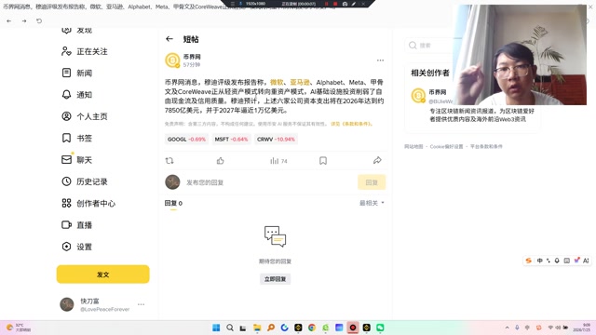Open the 正在关注 following page in sidebar
596x335 pixels.
[85, 51]
